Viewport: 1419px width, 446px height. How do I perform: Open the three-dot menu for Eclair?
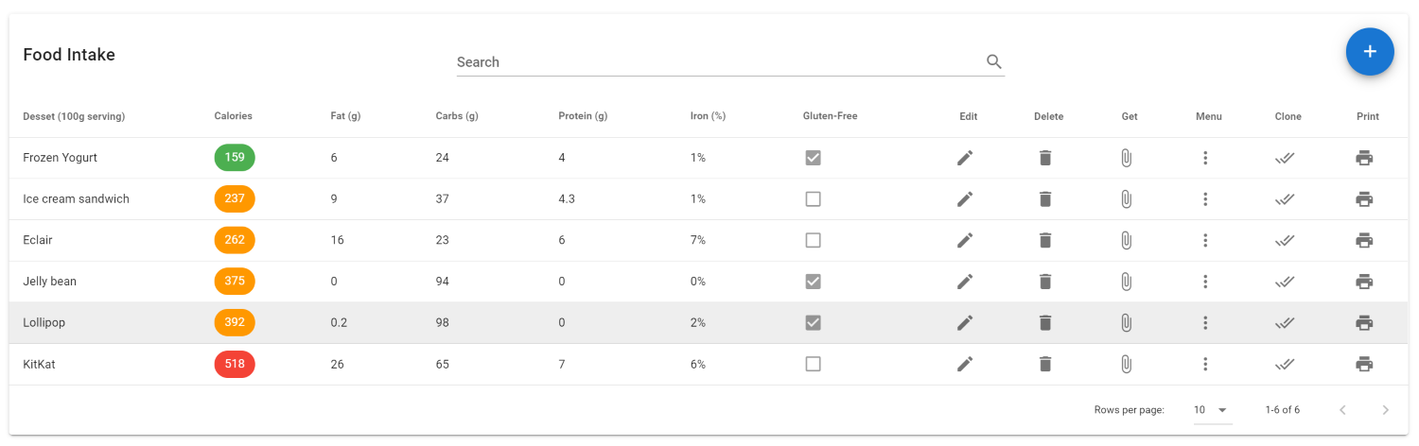[x=1205, y=240]
